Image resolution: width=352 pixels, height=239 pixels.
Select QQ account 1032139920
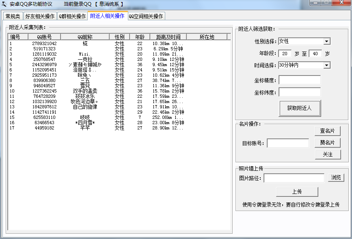44,101
